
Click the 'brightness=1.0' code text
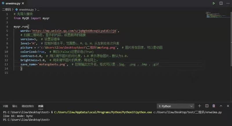pyautogui.click(x=32, y=60)
